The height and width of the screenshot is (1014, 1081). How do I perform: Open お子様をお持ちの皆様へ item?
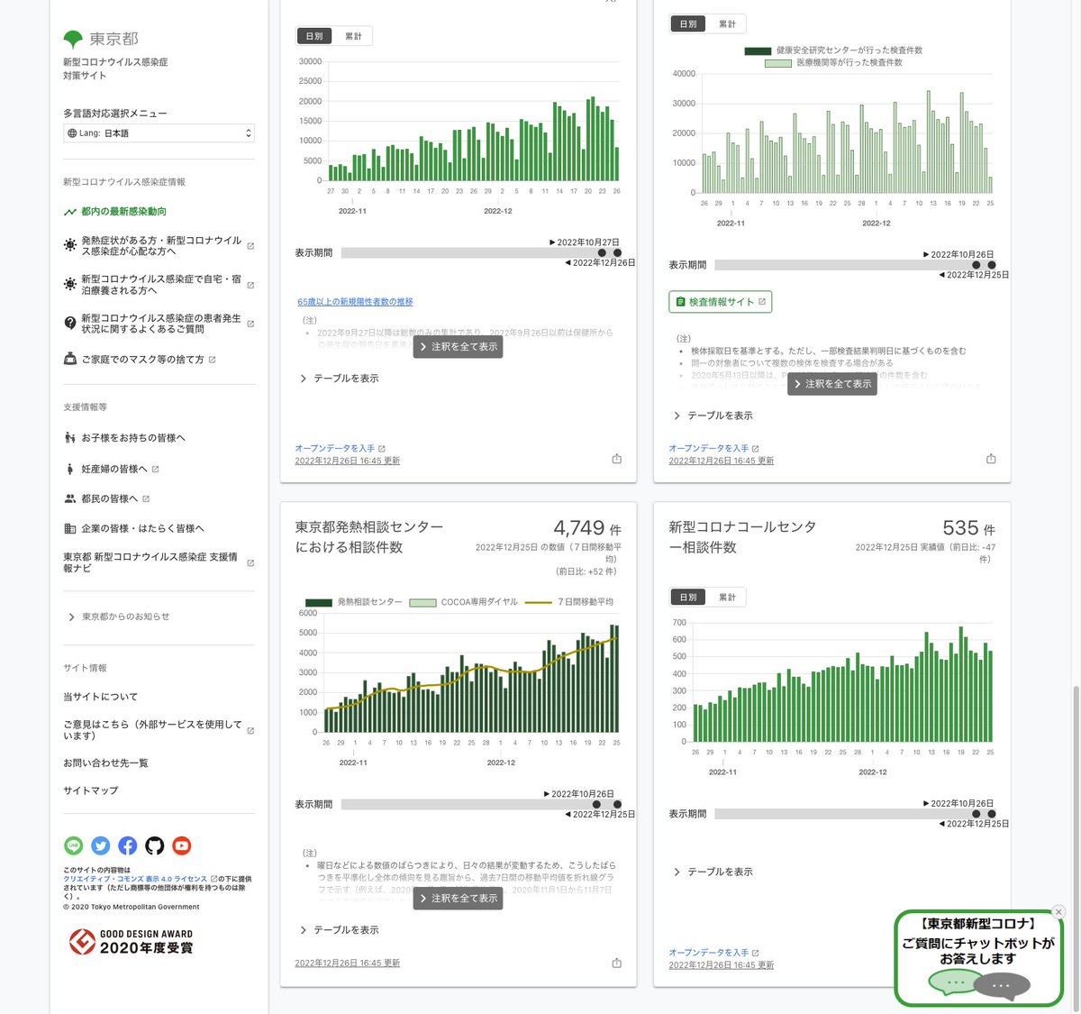(x=124, y=438)
